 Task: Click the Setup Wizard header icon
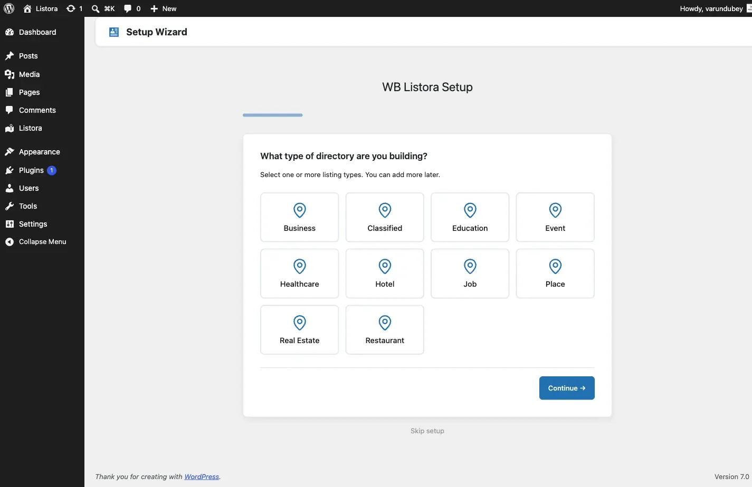(x=114, y=32)
